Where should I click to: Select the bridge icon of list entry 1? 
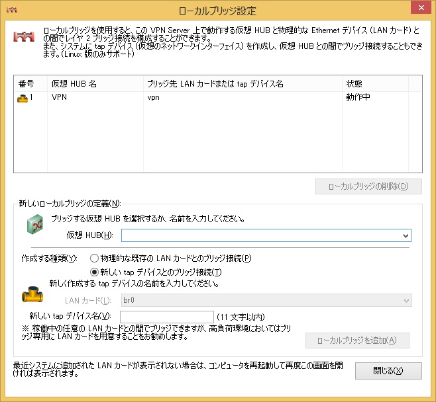(23, 98)
